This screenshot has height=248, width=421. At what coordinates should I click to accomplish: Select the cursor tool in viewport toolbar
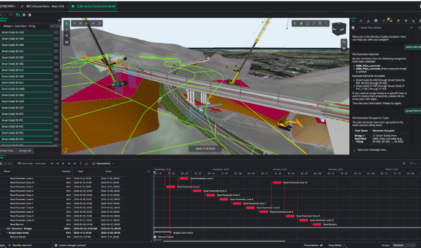(x=67, y=24)
